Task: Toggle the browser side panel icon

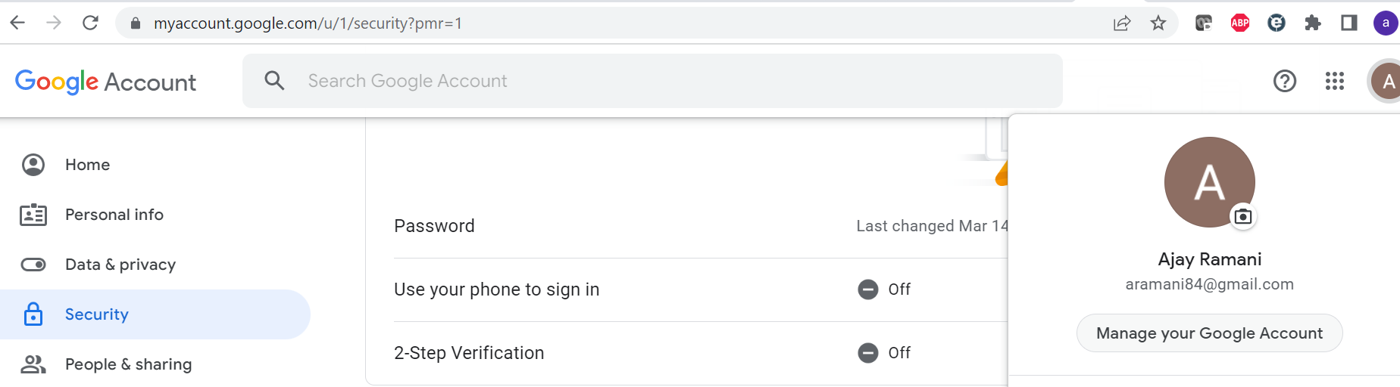Action: click(x=1349, y=23)
